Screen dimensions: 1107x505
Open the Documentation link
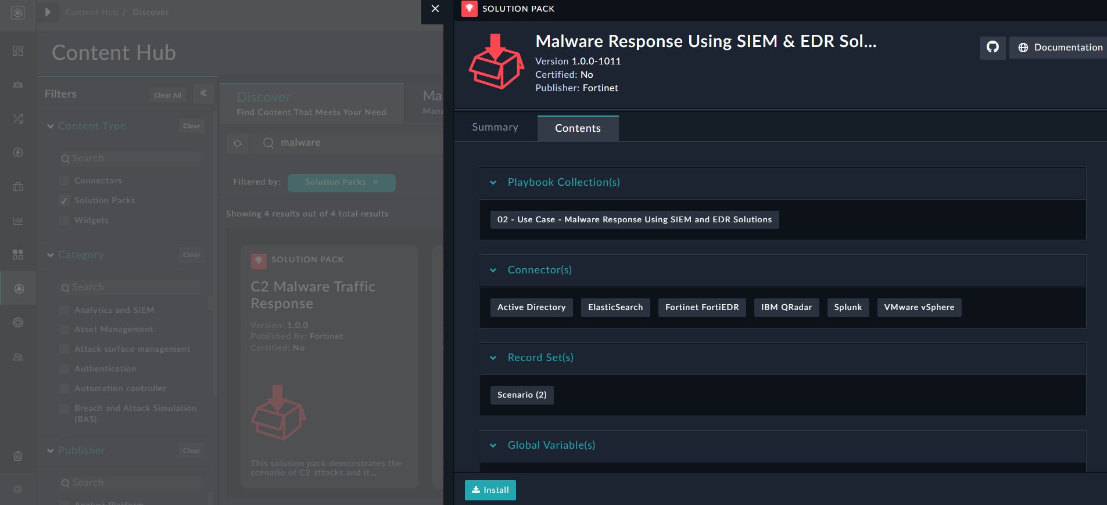1061,48
